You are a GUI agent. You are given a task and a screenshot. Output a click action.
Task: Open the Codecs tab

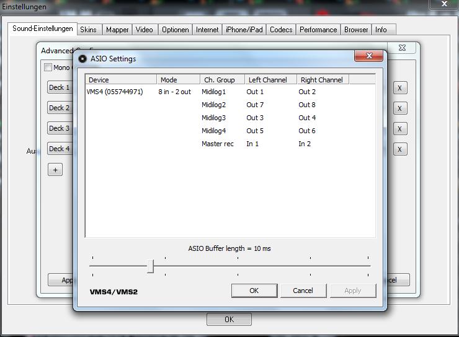281,30
